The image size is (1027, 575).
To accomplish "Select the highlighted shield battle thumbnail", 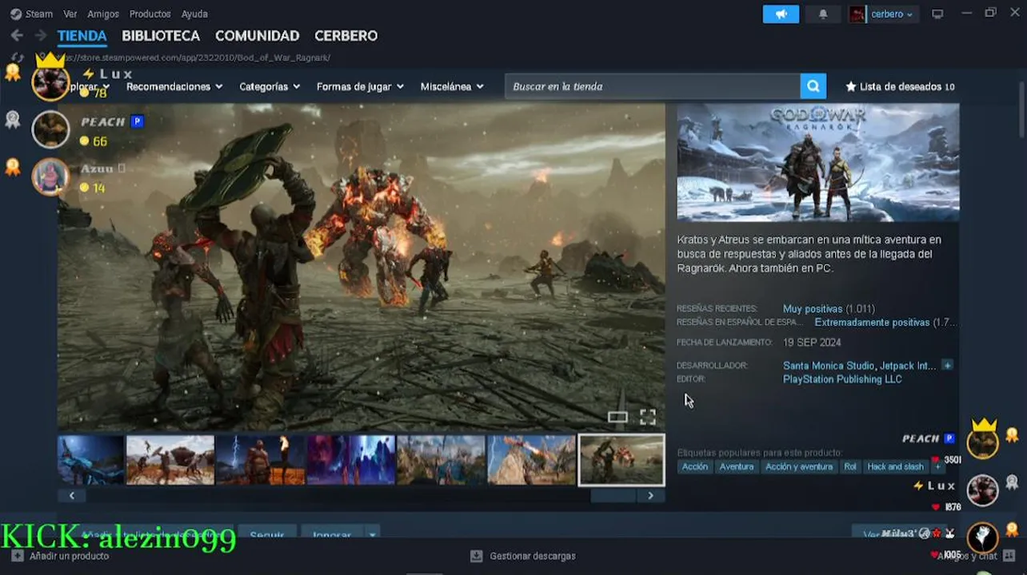I will point(621,460).
